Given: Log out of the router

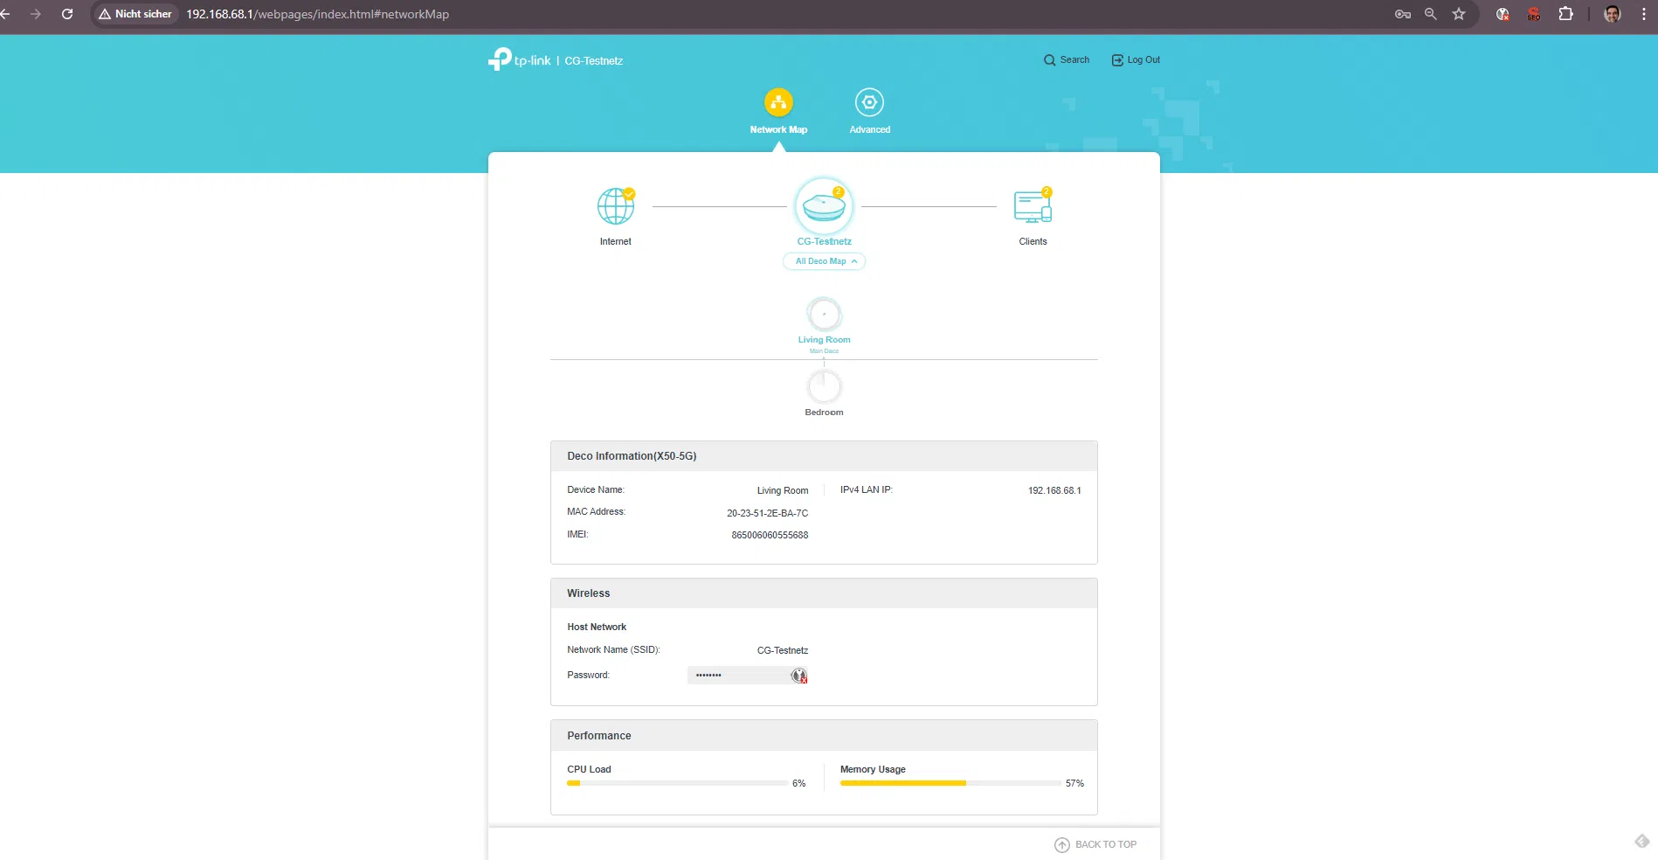Looking at the screenshot, I should coord(1136,60).
